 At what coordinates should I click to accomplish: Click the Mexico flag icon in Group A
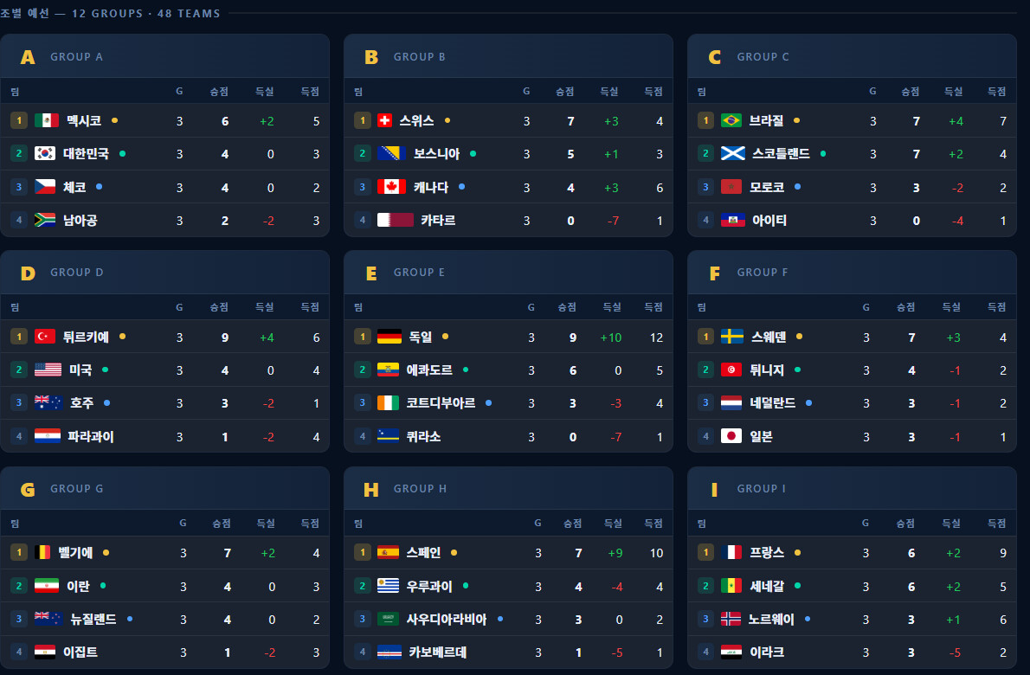47,120
